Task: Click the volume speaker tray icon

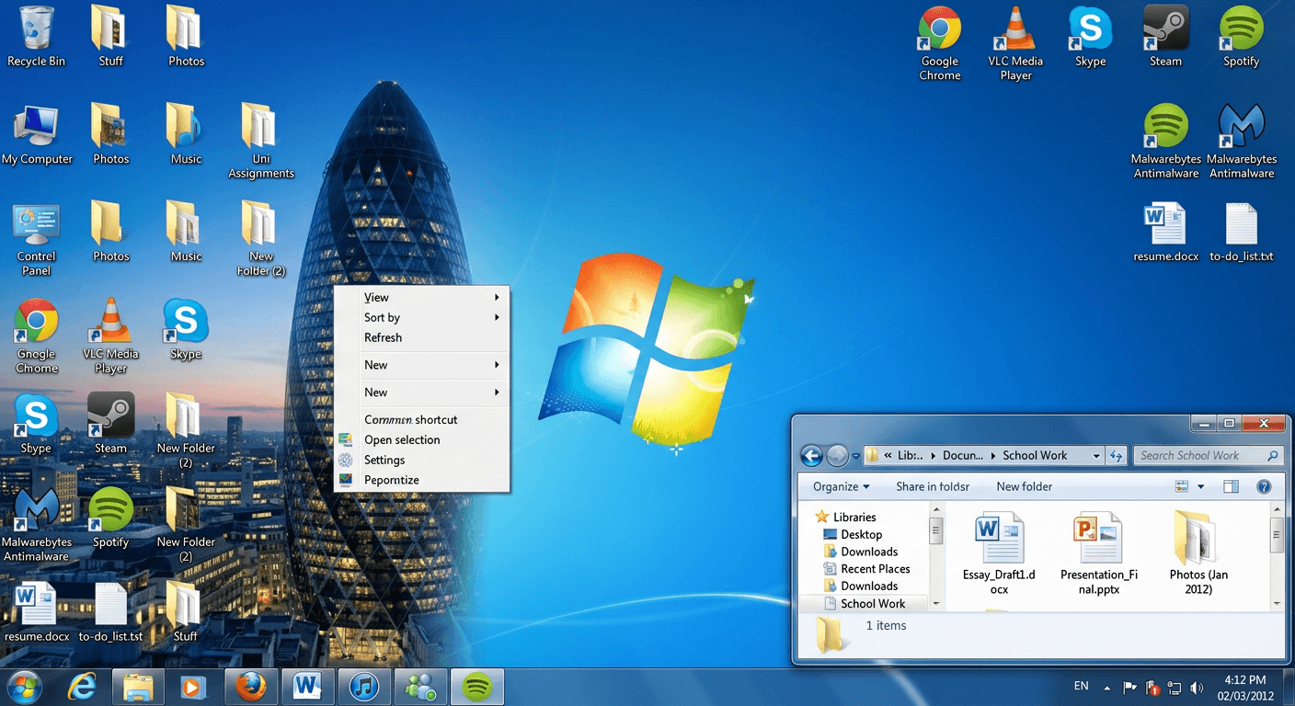Action: click(x=1197, y=687)
